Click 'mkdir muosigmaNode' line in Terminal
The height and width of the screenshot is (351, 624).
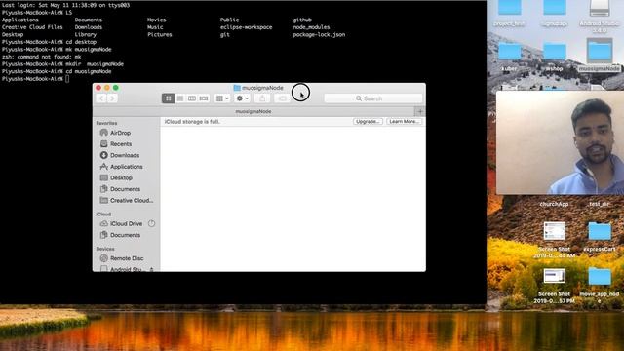pyautogui.click(x=62, y=64)
